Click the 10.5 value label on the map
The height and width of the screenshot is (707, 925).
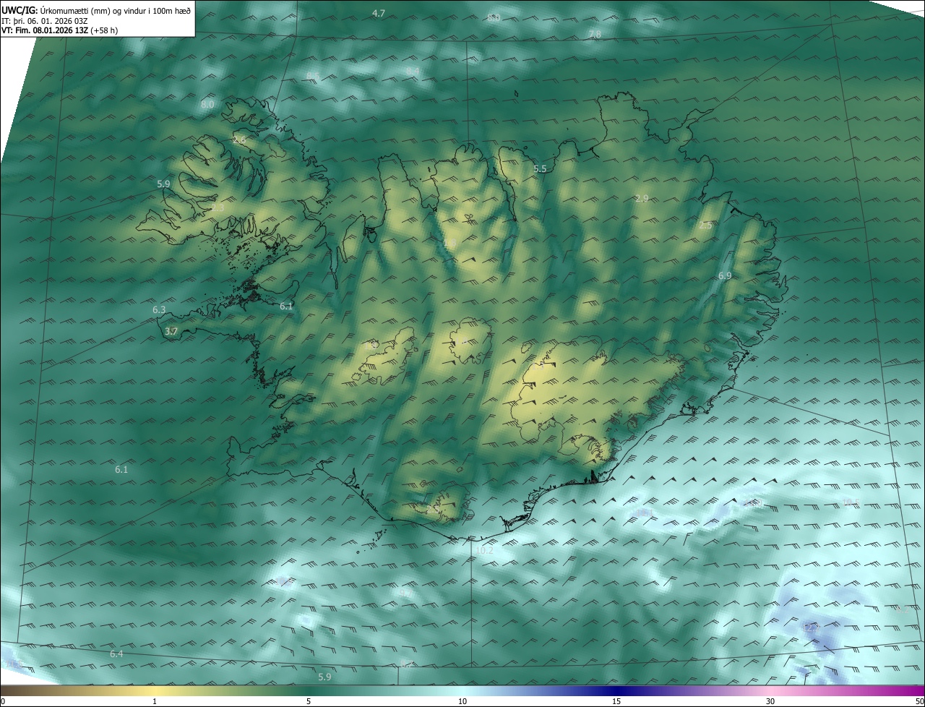(851, 502)
